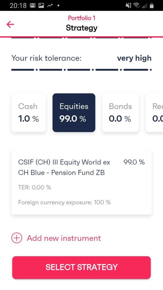The image size is (163, 290).
Task: Tap the image notification icon in status bar
Action: click(41, 6)
